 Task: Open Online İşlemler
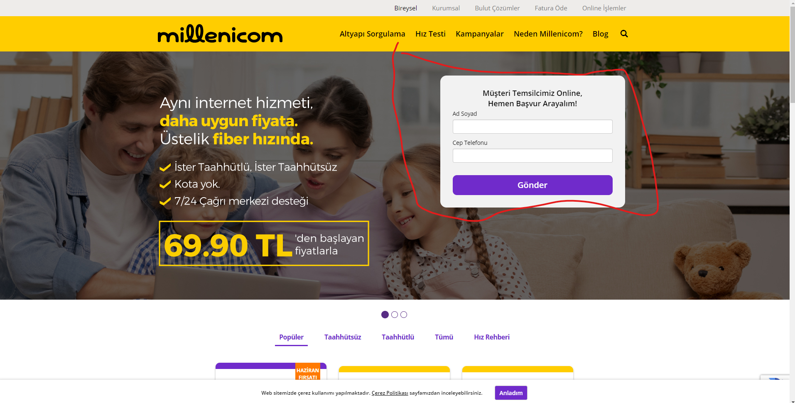coord(604,8)
